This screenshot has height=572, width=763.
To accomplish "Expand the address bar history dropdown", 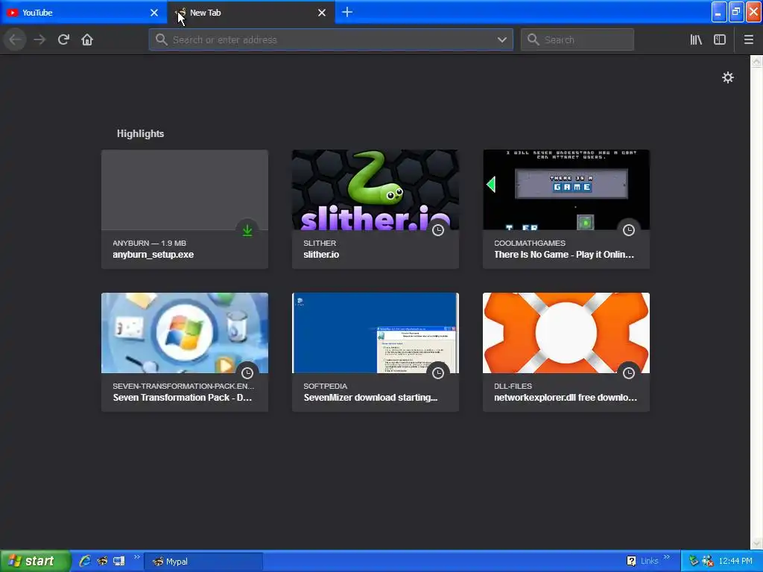I will [501, 40].
